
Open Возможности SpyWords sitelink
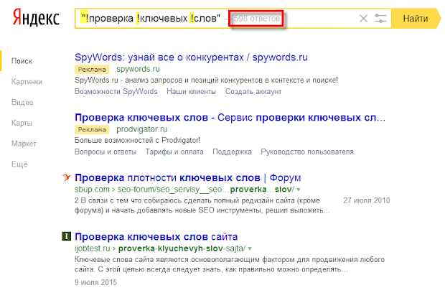pos(116,91)
